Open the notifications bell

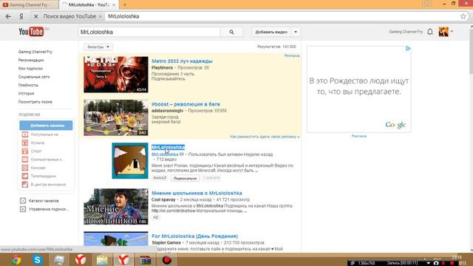(x=430, y=32)
